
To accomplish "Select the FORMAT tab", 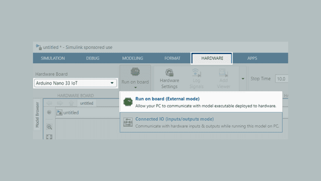I will tap(172, 58).
